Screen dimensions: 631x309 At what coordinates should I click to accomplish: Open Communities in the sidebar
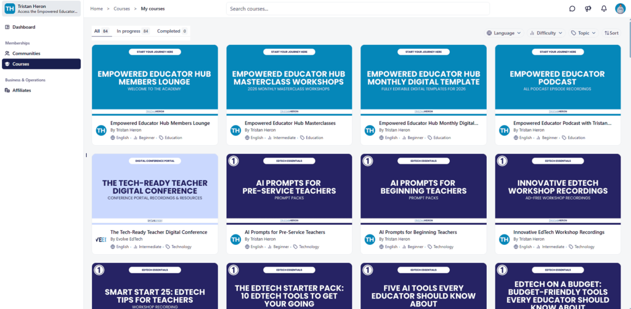41,54
